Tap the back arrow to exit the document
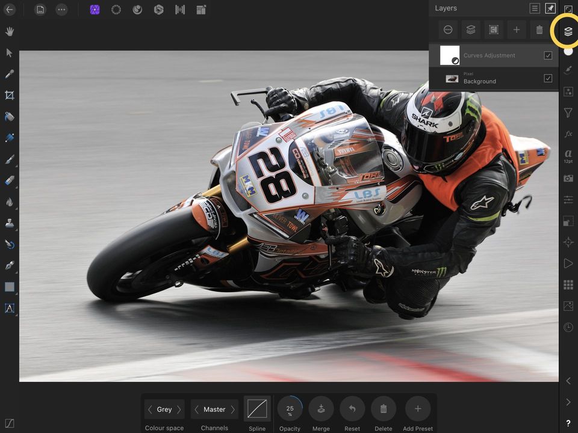This screenshot has height=433, width=578. pos(10,10)
